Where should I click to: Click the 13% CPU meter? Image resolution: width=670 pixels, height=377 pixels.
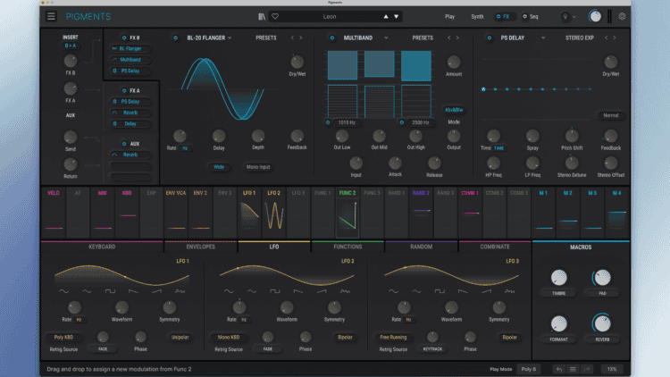coord(611,369)
